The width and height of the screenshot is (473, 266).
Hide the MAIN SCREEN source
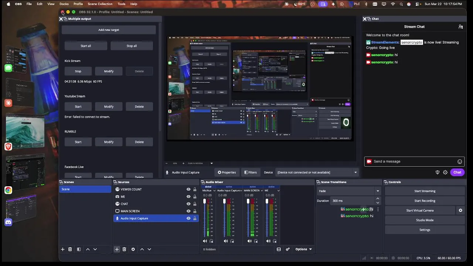[188, 211]
